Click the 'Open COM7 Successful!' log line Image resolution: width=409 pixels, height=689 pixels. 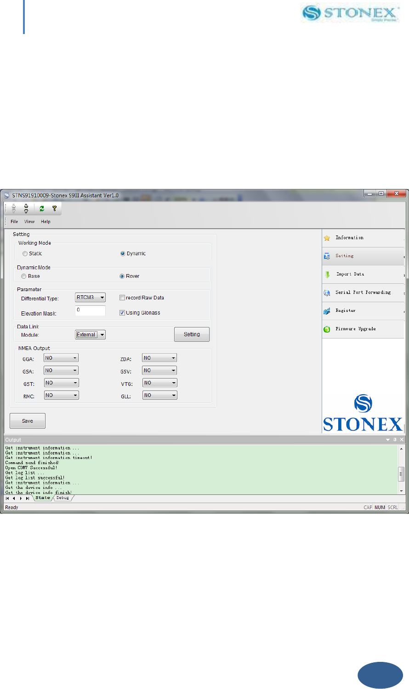(31, 468)
